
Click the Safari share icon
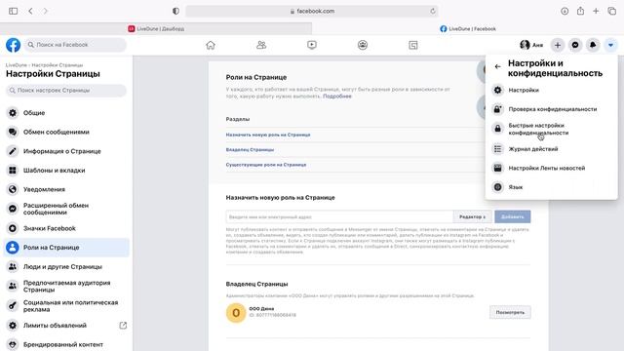(581, 11)
